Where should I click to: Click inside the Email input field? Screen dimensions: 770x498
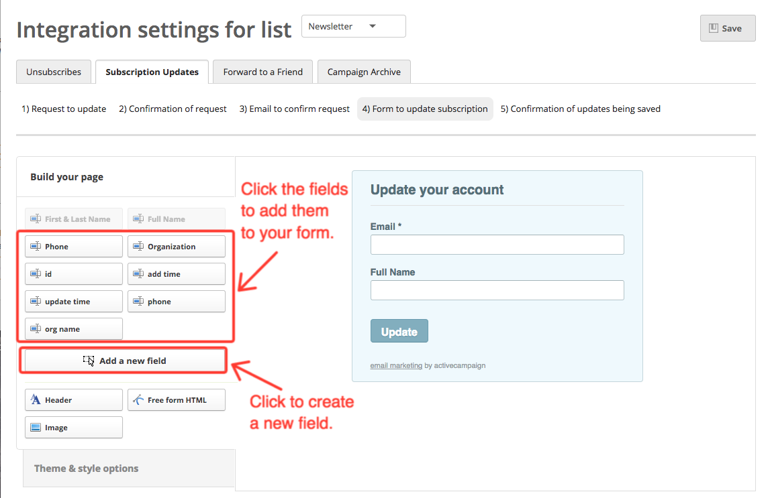497,244
